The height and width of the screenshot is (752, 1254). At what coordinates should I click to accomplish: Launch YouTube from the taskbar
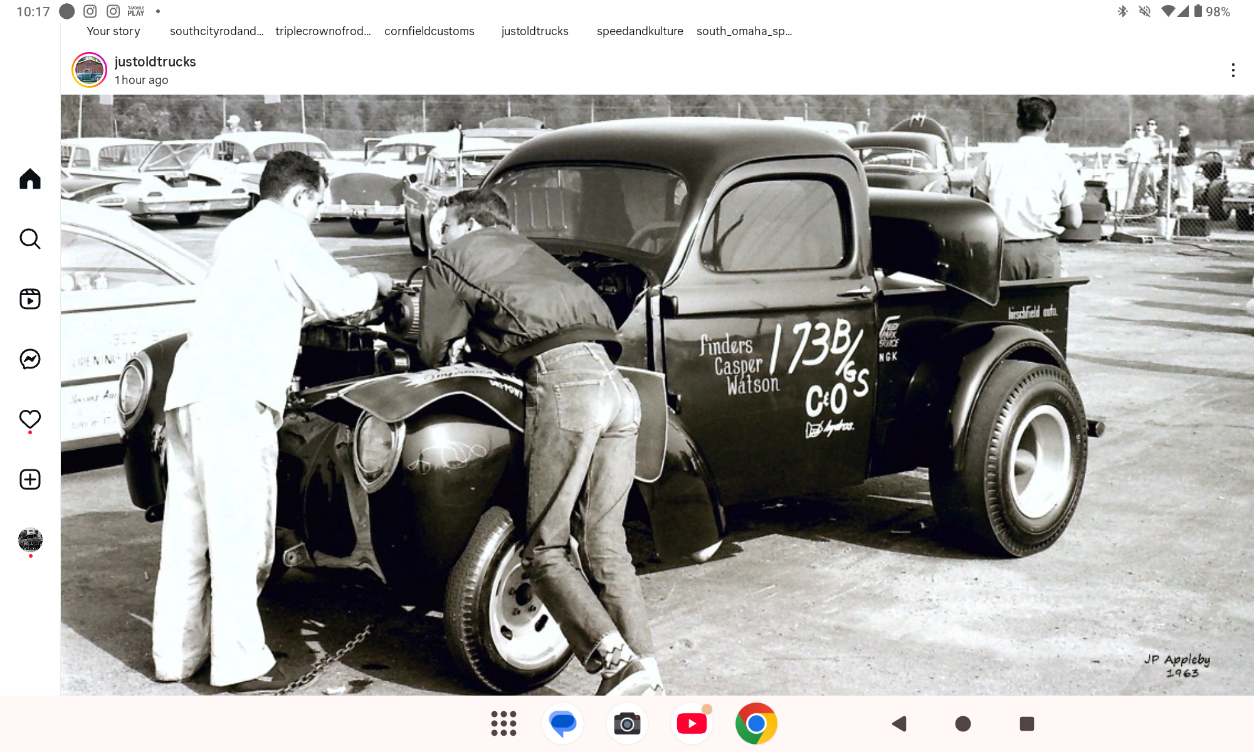pos(692,724)
